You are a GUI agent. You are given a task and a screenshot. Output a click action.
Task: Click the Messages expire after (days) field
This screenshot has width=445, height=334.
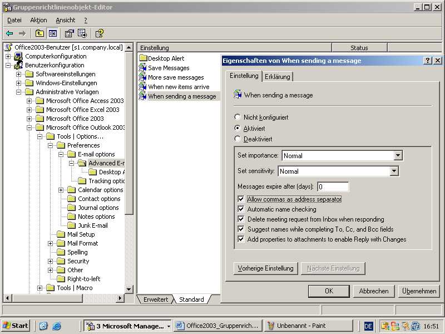[333, 186]
